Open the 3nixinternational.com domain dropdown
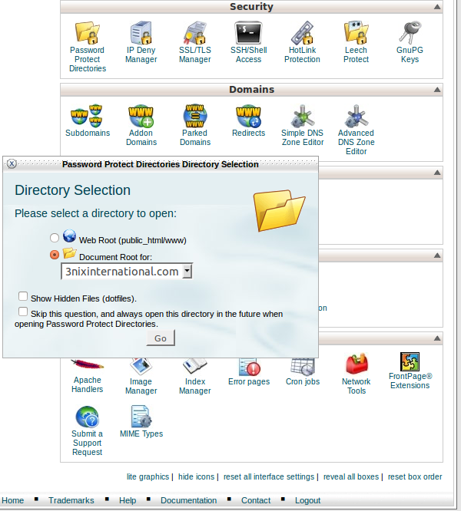Viewport: 461px width, 511px height. [x=127, y=271]
